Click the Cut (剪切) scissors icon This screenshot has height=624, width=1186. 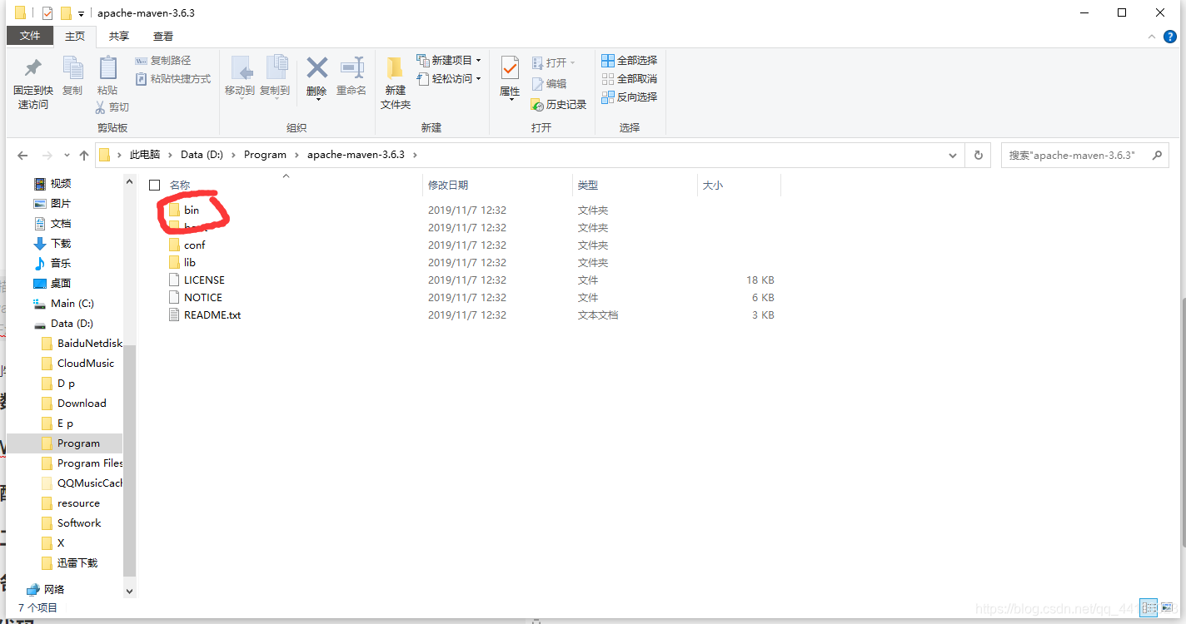(x=101, y=107)
